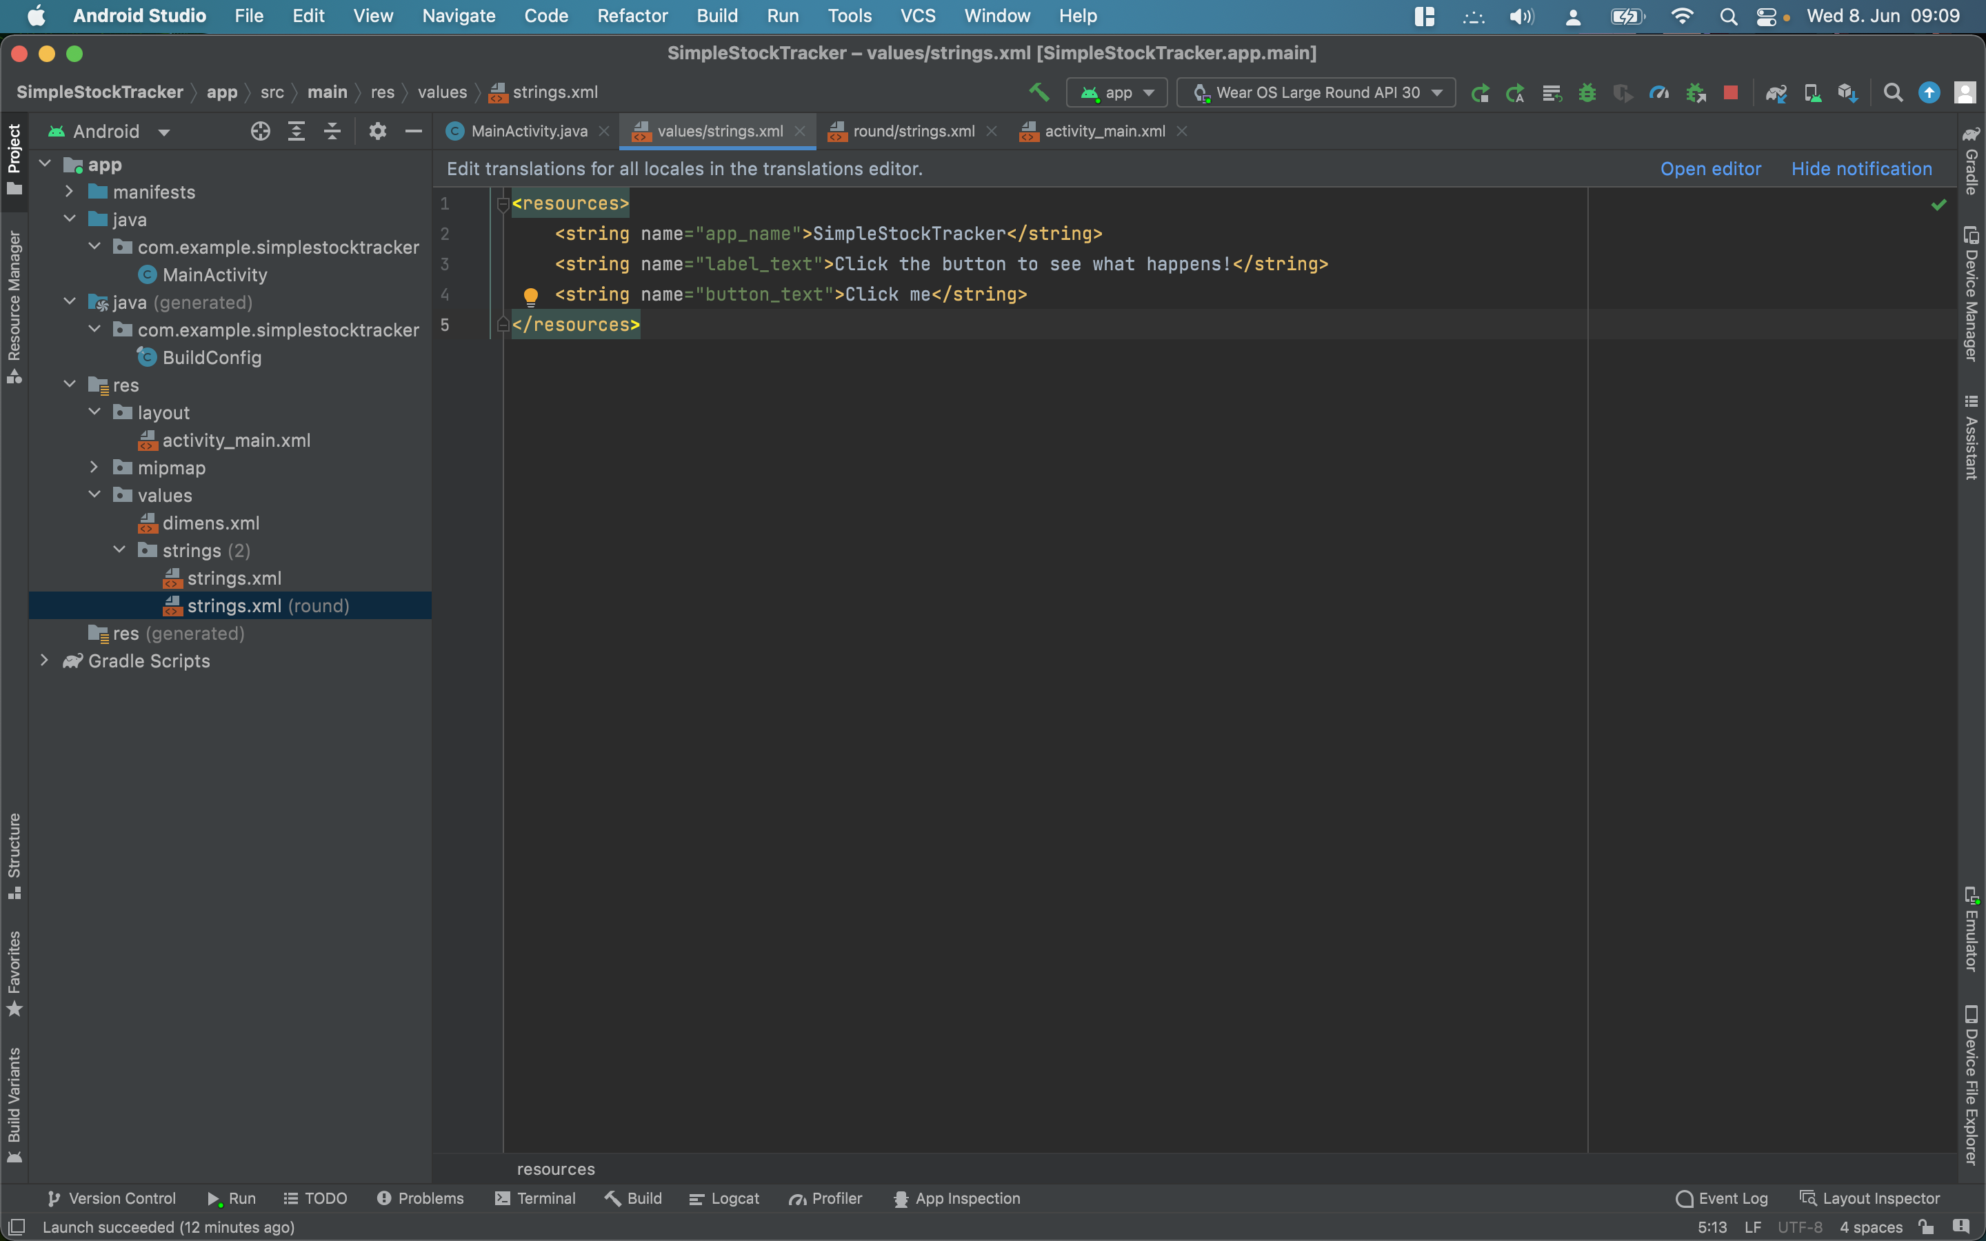Click the Profile app gauge icon
This screenshot has width=1986, height=1241.
coord(1658,93)
